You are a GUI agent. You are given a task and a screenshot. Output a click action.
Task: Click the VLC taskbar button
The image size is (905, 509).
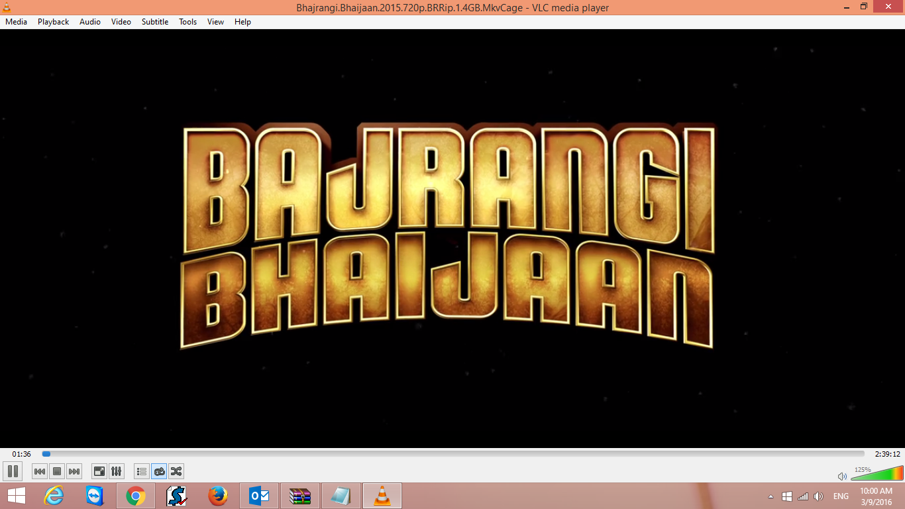(382, 496)
